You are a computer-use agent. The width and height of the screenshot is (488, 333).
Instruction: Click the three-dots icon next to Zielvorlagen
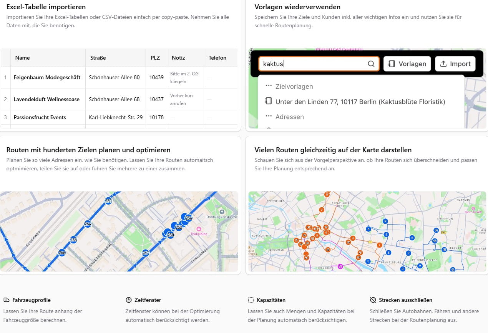[x=269, y=86]
